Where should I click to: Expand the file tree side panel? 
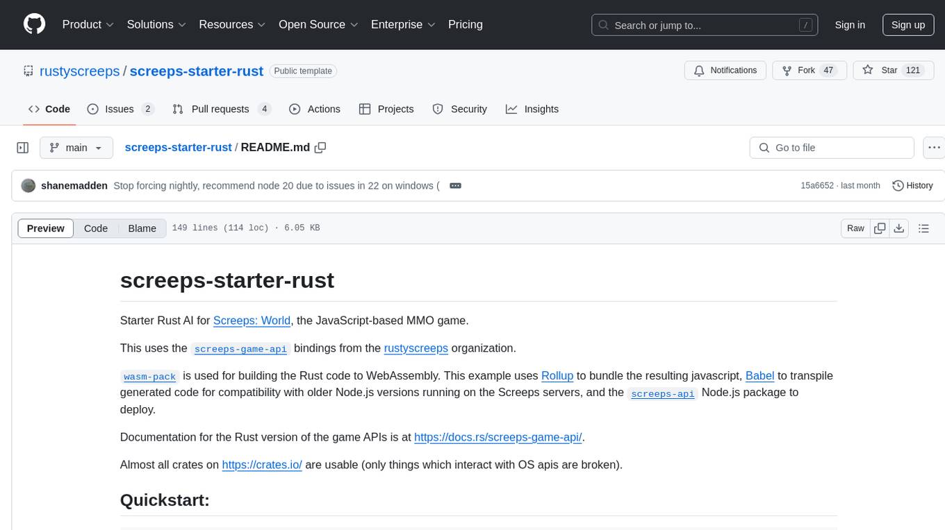[23, 148]
